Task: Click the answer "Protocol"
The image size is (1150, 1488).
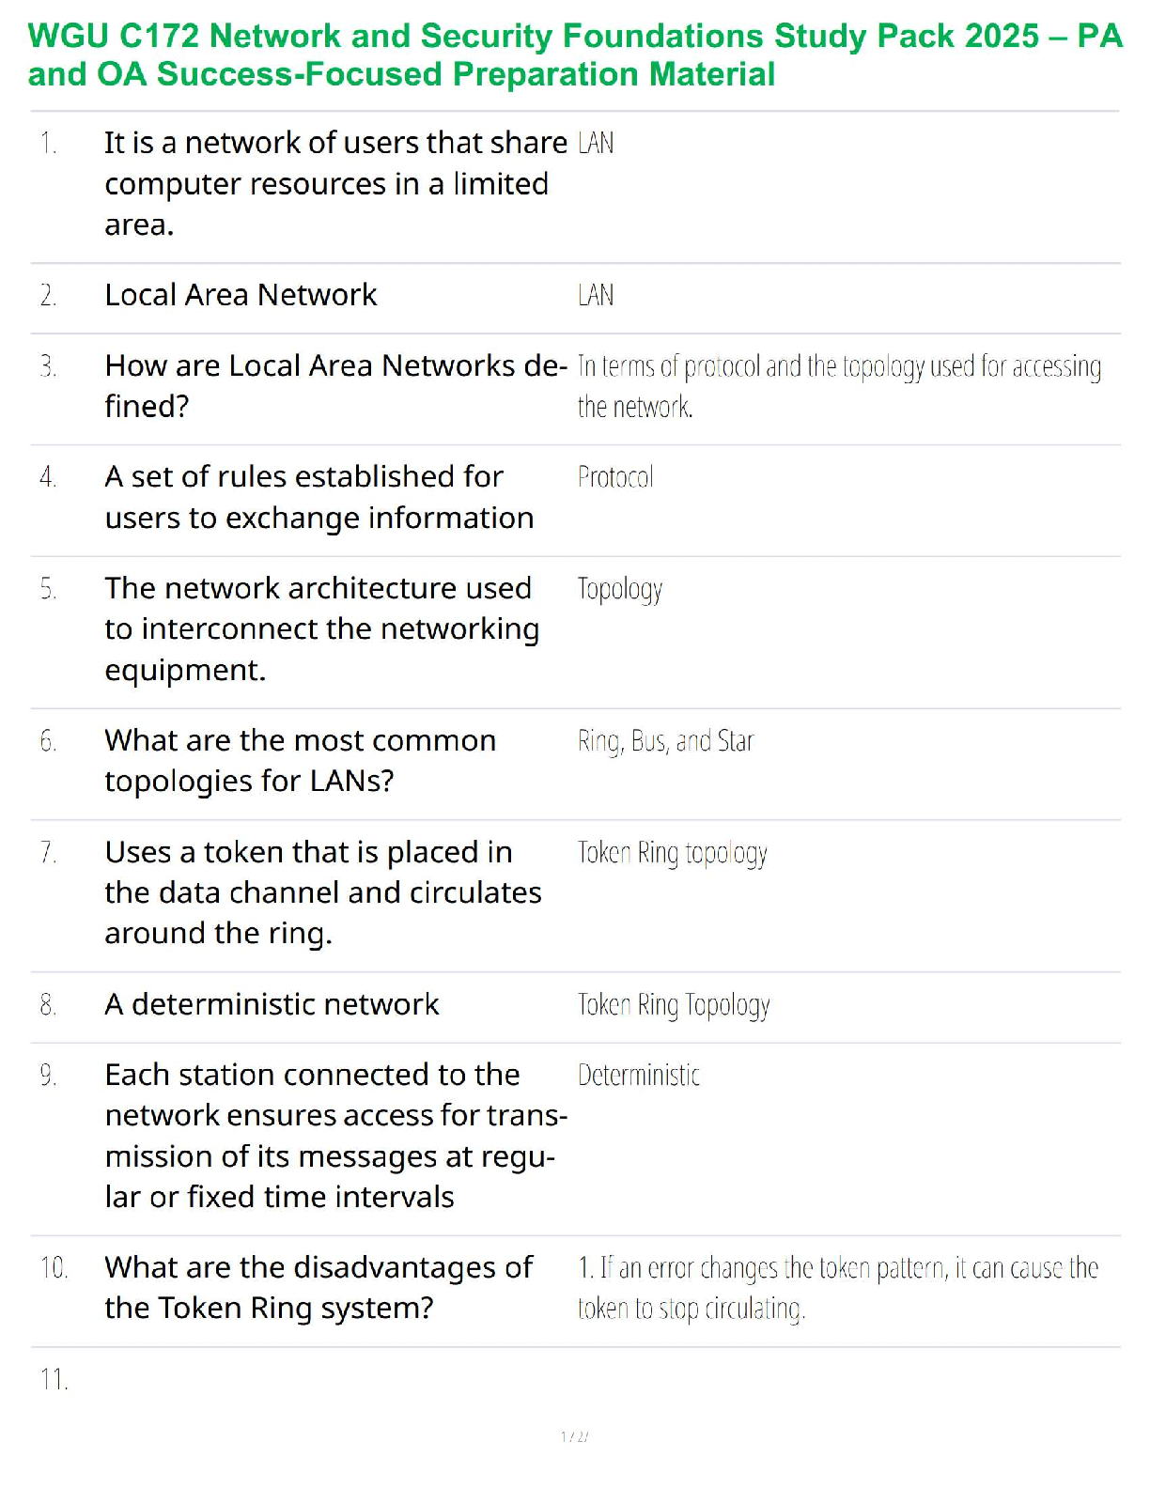Action: pos(615,477)
